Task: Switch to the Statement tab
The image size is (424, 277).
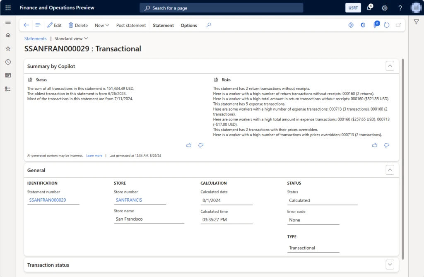Action: [163, 25]
